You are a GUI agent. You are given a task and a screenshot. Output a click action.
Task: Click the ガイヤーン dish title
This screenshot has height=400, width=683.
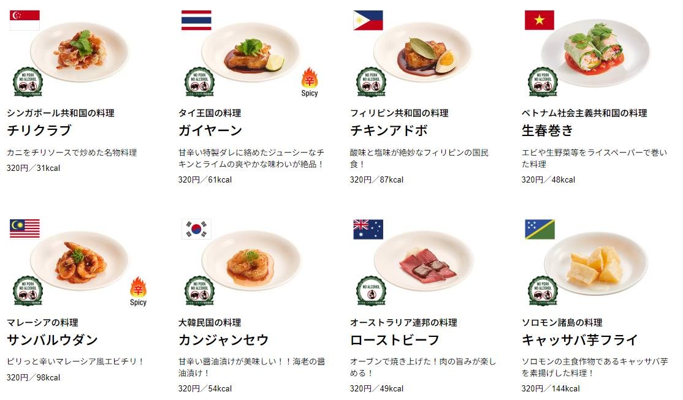(x=210, y=130)
